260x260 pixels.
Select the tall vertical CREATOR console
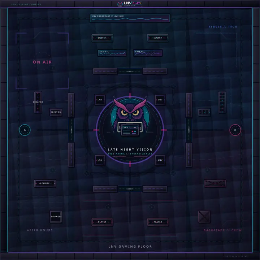(38, 102)
